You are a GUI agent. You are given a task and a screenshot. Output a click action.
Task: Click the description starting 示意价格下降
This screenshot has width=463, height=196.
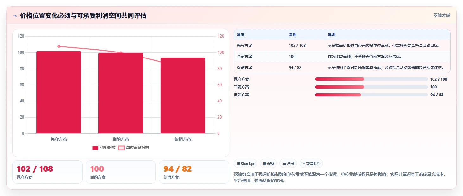(x=386, y=68)
